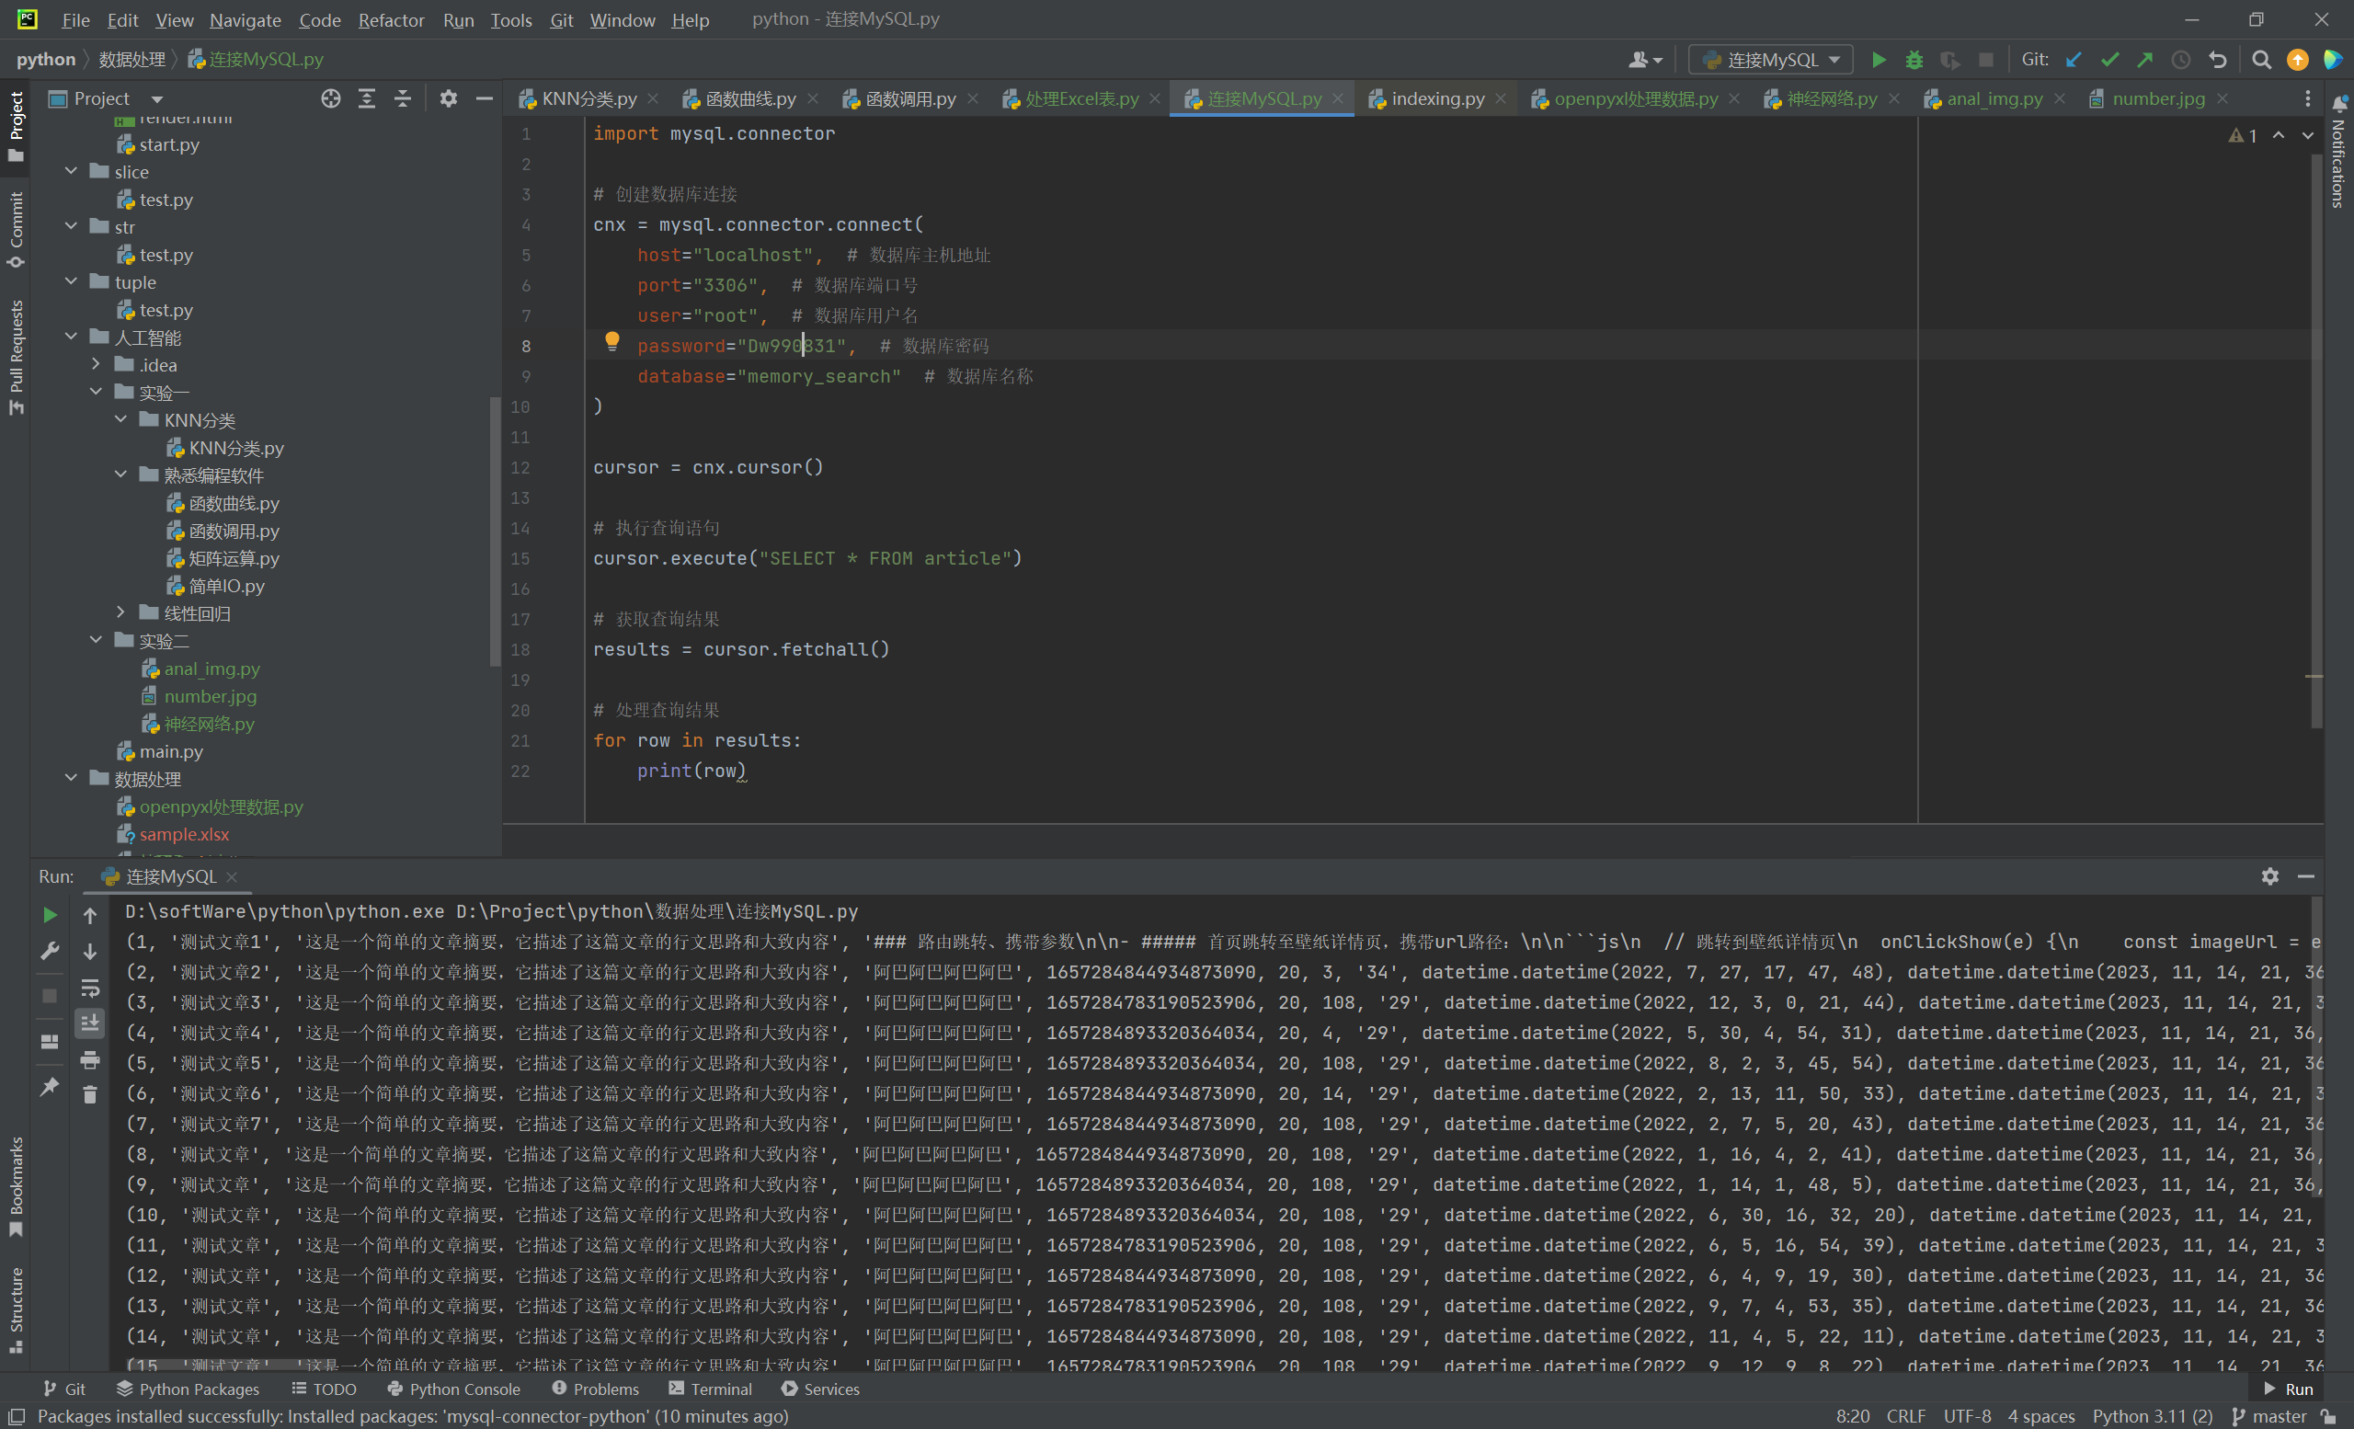Screen dimensions: 2354x1429
Task: Expand all in the Project panel
Action: [367, 98]
